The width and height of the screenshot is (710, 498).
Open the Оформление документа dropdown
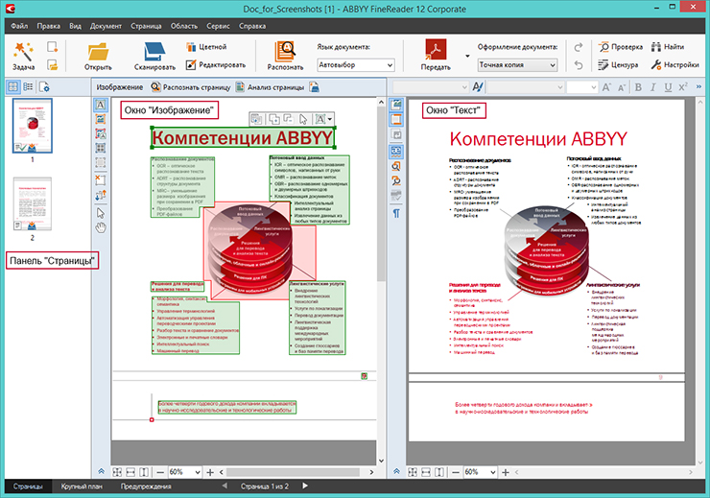517,65
